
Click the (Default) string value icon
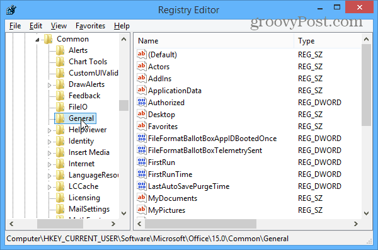tap(142, 54)
